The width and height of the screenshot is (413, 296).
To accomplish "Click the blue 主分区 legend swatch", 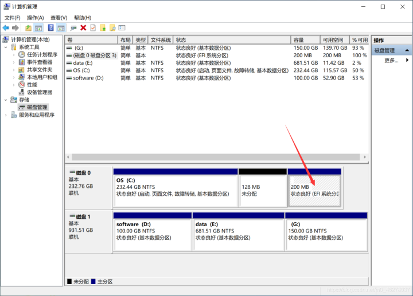I will [x=93, y=281].
